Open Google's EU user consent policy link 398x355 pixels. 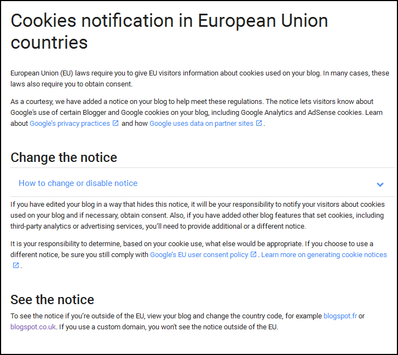tap(199, 255)
